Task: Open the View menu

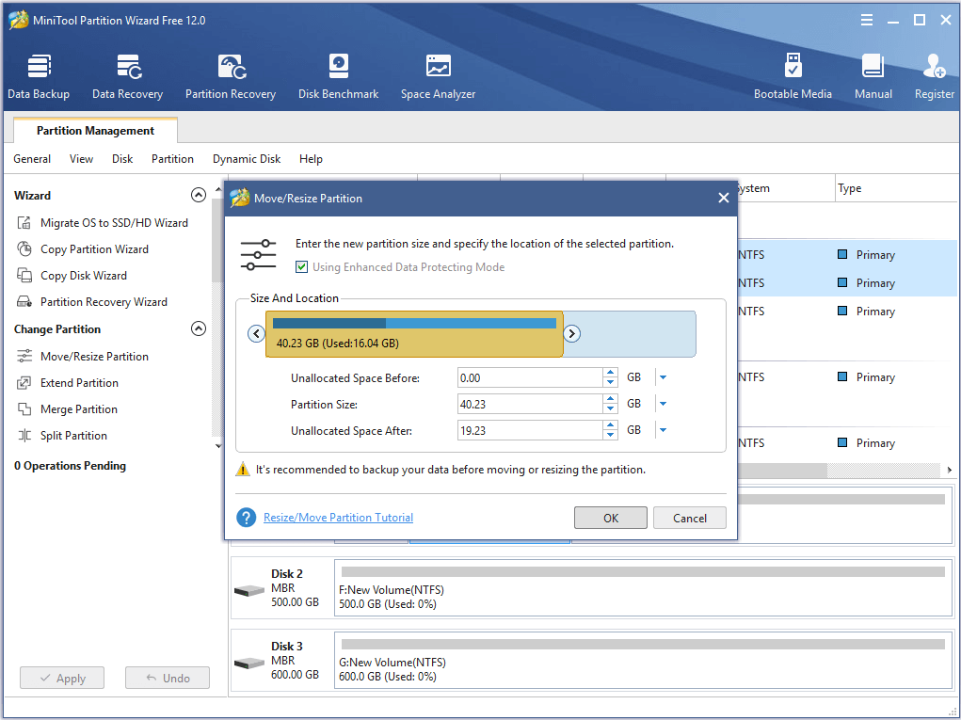Action: [x=81, y=159]
